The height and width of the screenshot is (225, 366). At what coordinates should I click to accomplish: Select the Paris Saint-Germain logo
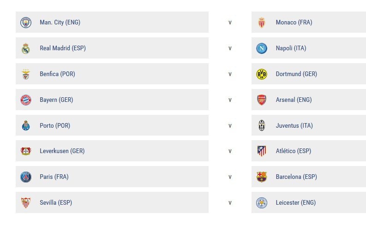point(26,177)
